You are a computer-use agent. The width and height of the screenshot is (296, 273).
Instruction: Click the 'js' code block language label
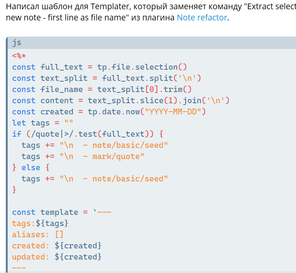click(x=17, y=43)
